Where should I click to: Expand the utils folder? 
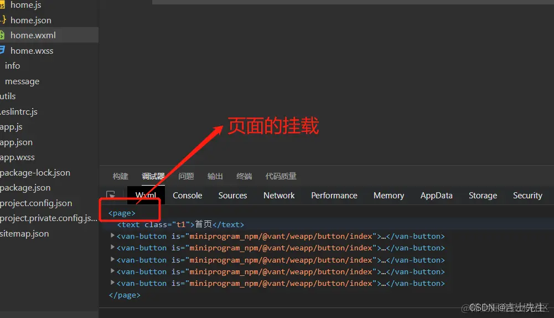[8, 96]
